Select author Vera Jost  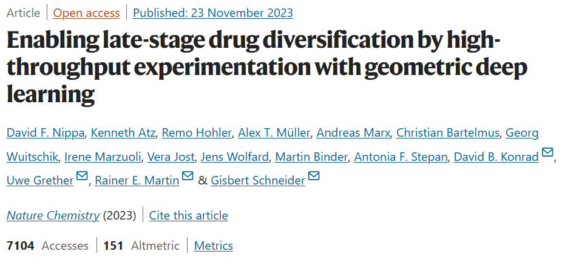[171, 157]
